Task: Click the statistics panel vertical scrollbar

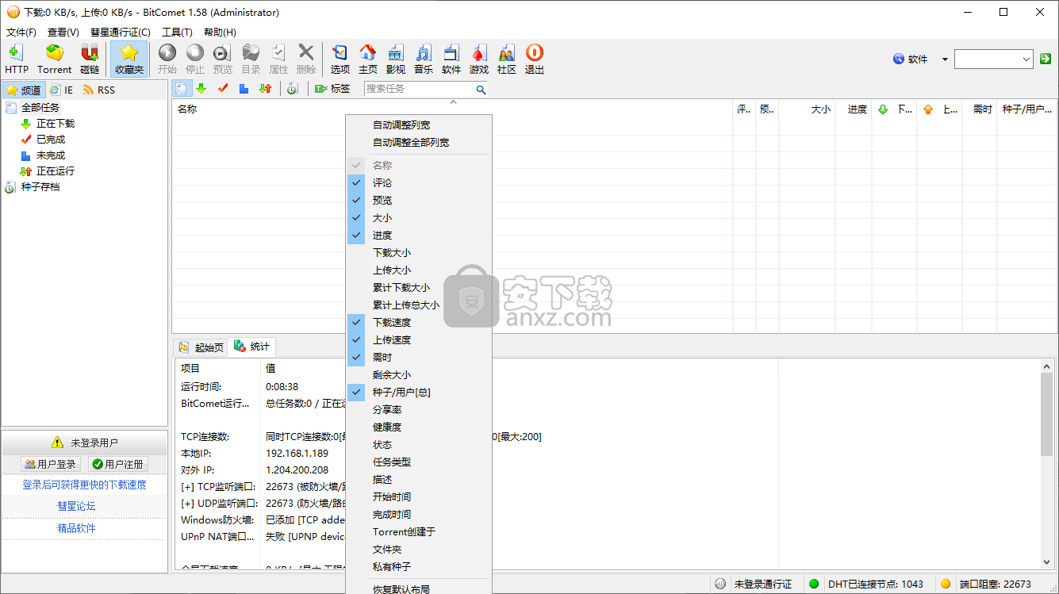Action: (x=1048, y=463)
